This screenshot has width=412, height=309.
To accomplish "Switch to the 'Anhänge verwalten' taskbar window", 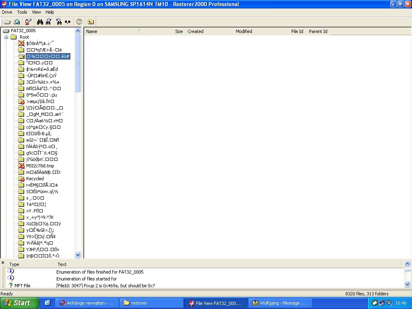I will tap(87, 303).
